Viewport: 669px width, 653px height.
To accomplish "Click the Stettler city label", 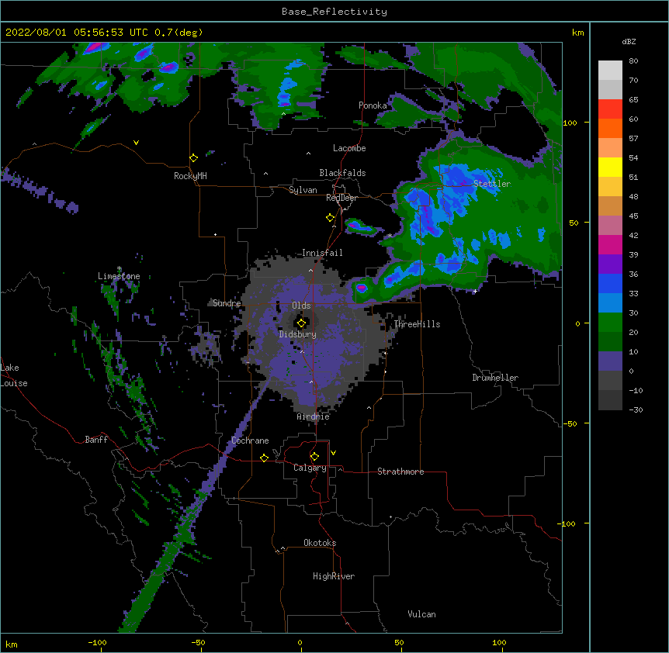I will (492, 184).
